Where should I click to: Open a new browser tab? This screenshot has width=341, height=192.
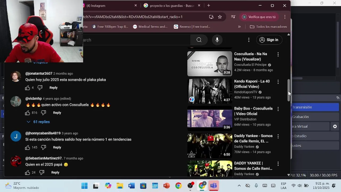click(x=209, y=6)
